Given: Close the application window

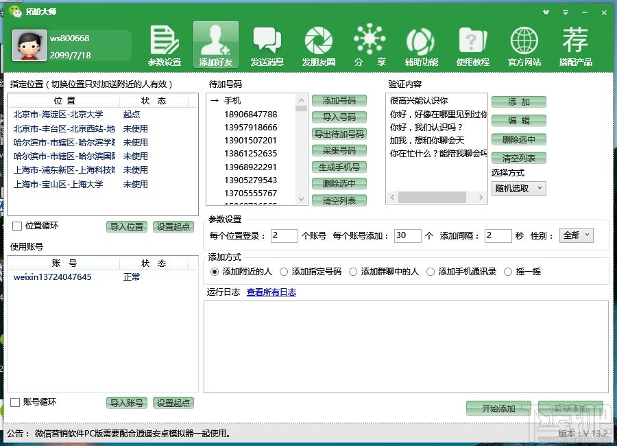Looking at the screenshot, I should coord(604,12).
